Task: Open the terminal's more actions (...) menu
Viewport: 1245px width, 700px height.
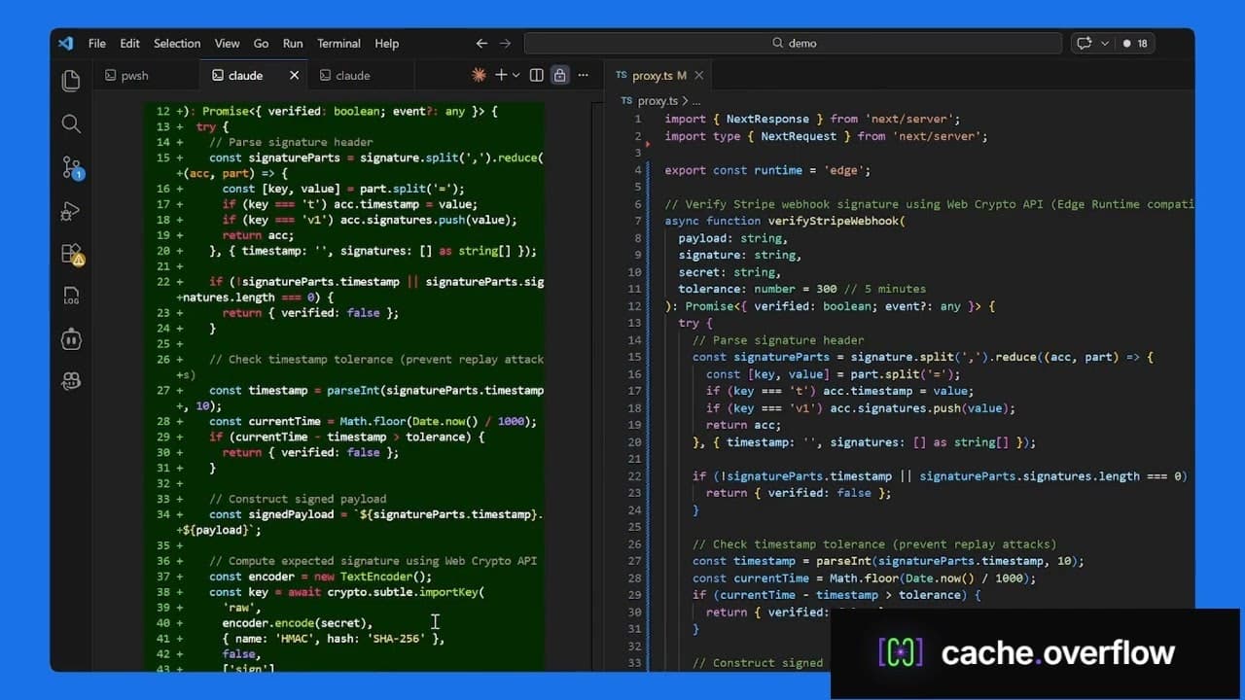Action: tap(583, 74)
